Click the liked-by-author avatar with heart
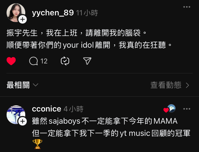The image size is (199, 152). (170, 109)
